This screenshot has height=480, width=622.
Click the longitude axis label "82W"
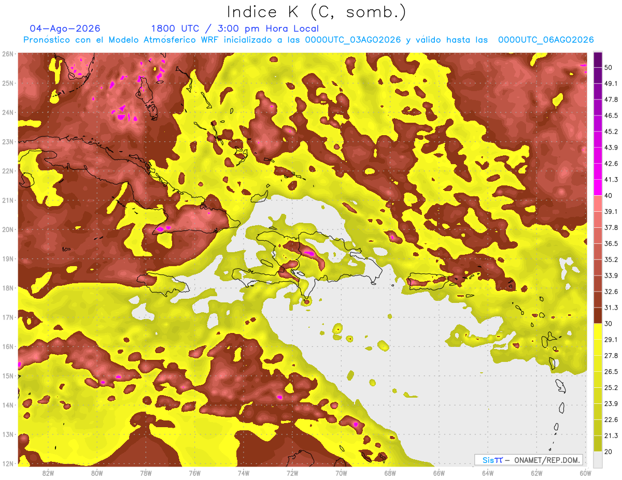pyautogui.click(x=48, y=473)
